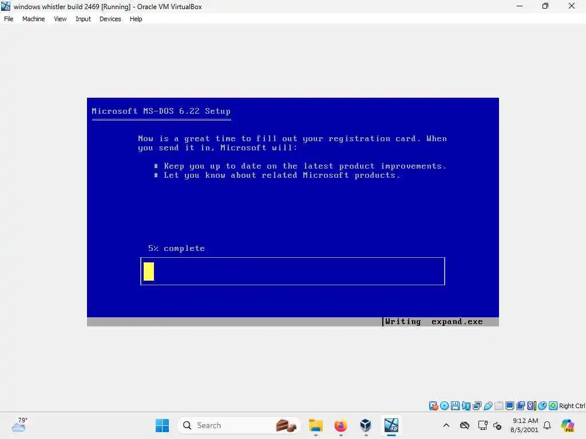Open File Explorer from the taskbar

tap(316, 425)
